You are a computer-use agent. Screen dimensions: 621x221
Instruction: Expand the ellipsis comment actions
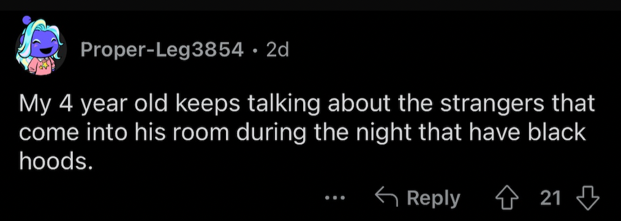click(x=336, y=198)
